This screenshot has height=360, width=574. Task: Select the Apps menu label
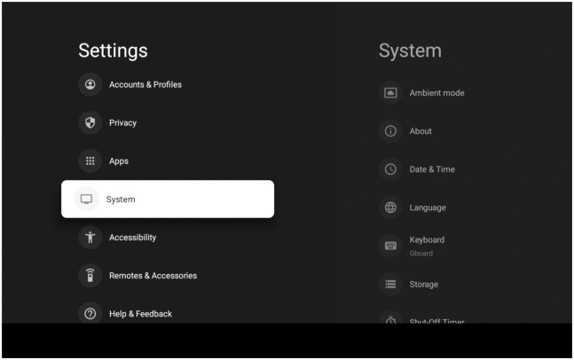[119, 160]
